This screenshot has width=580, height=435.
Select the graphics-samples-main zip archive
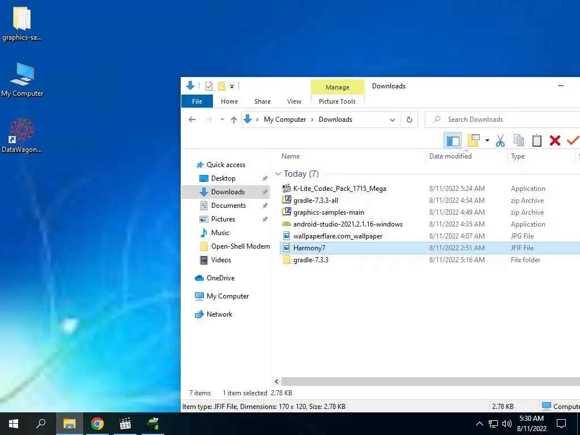329,212
